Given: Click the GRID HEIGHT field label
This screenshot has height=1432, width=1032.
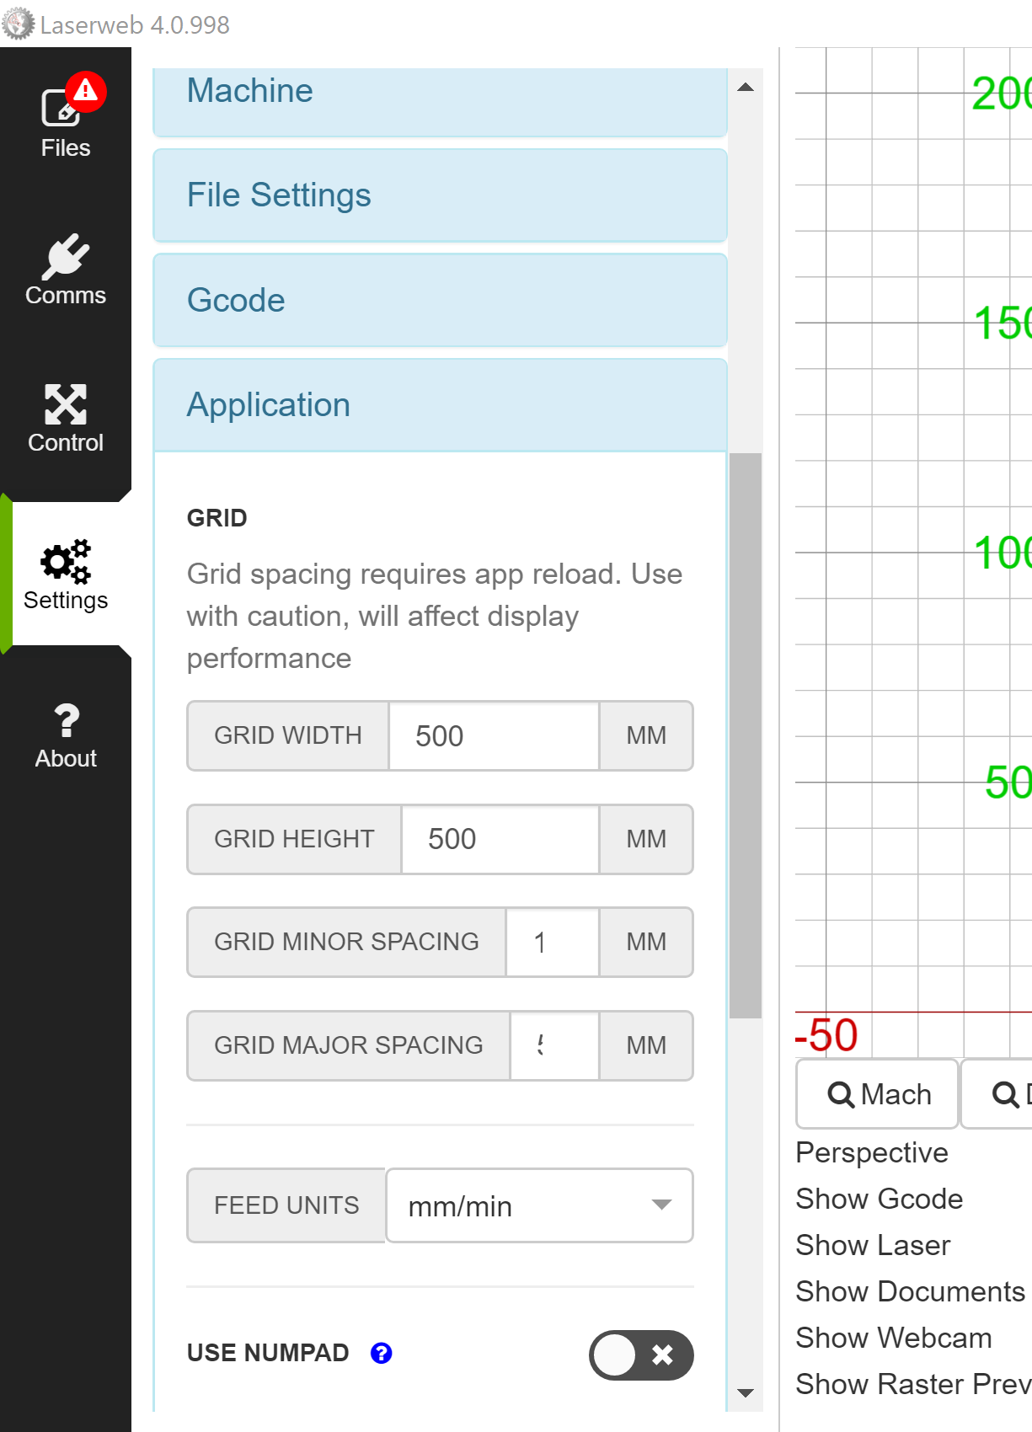Looking at the screenshot, I should [x=294, y=839].
